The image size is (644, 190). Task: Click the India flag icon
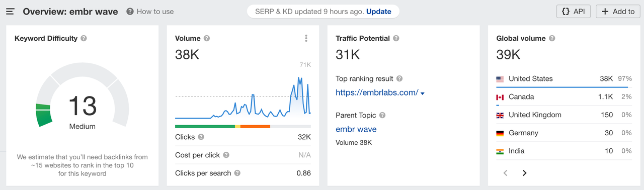pyautogui.click(x=500, y=151)
